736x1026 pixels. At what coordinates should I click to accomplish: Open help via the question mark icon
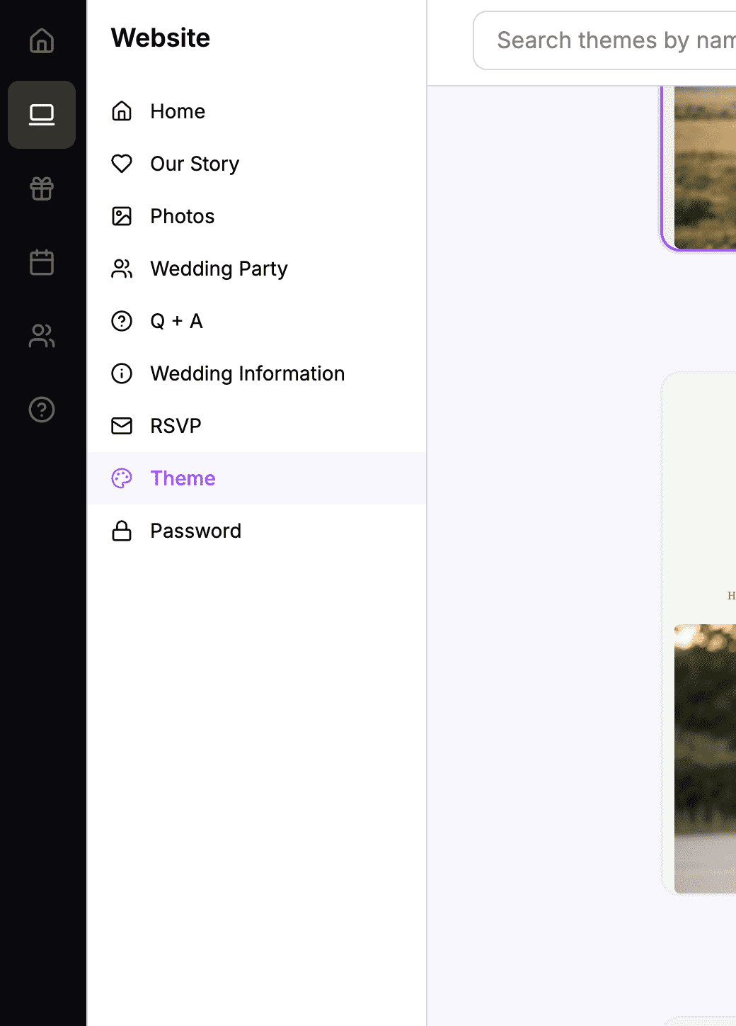point(41,410)
